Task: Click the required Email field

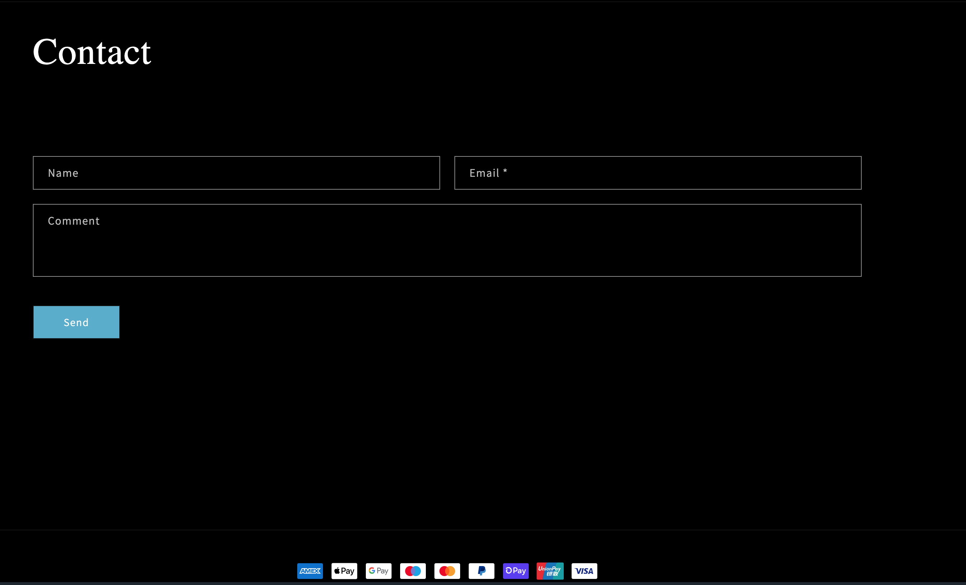Action: (x=657, y=172)
